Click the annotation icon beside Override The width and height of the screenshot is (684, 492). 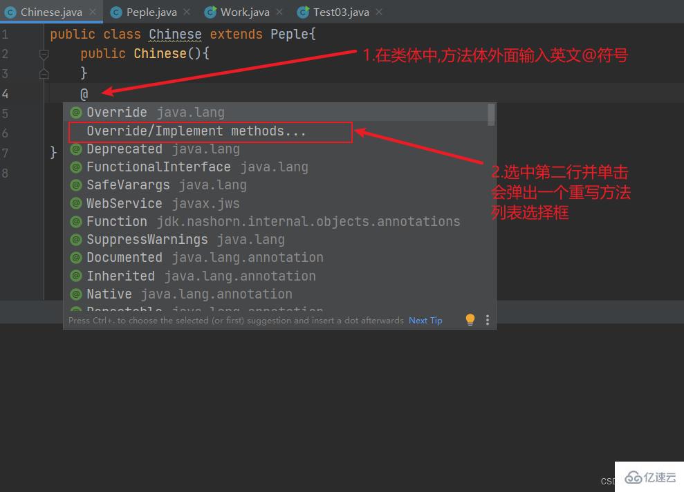tap(76, 113)
